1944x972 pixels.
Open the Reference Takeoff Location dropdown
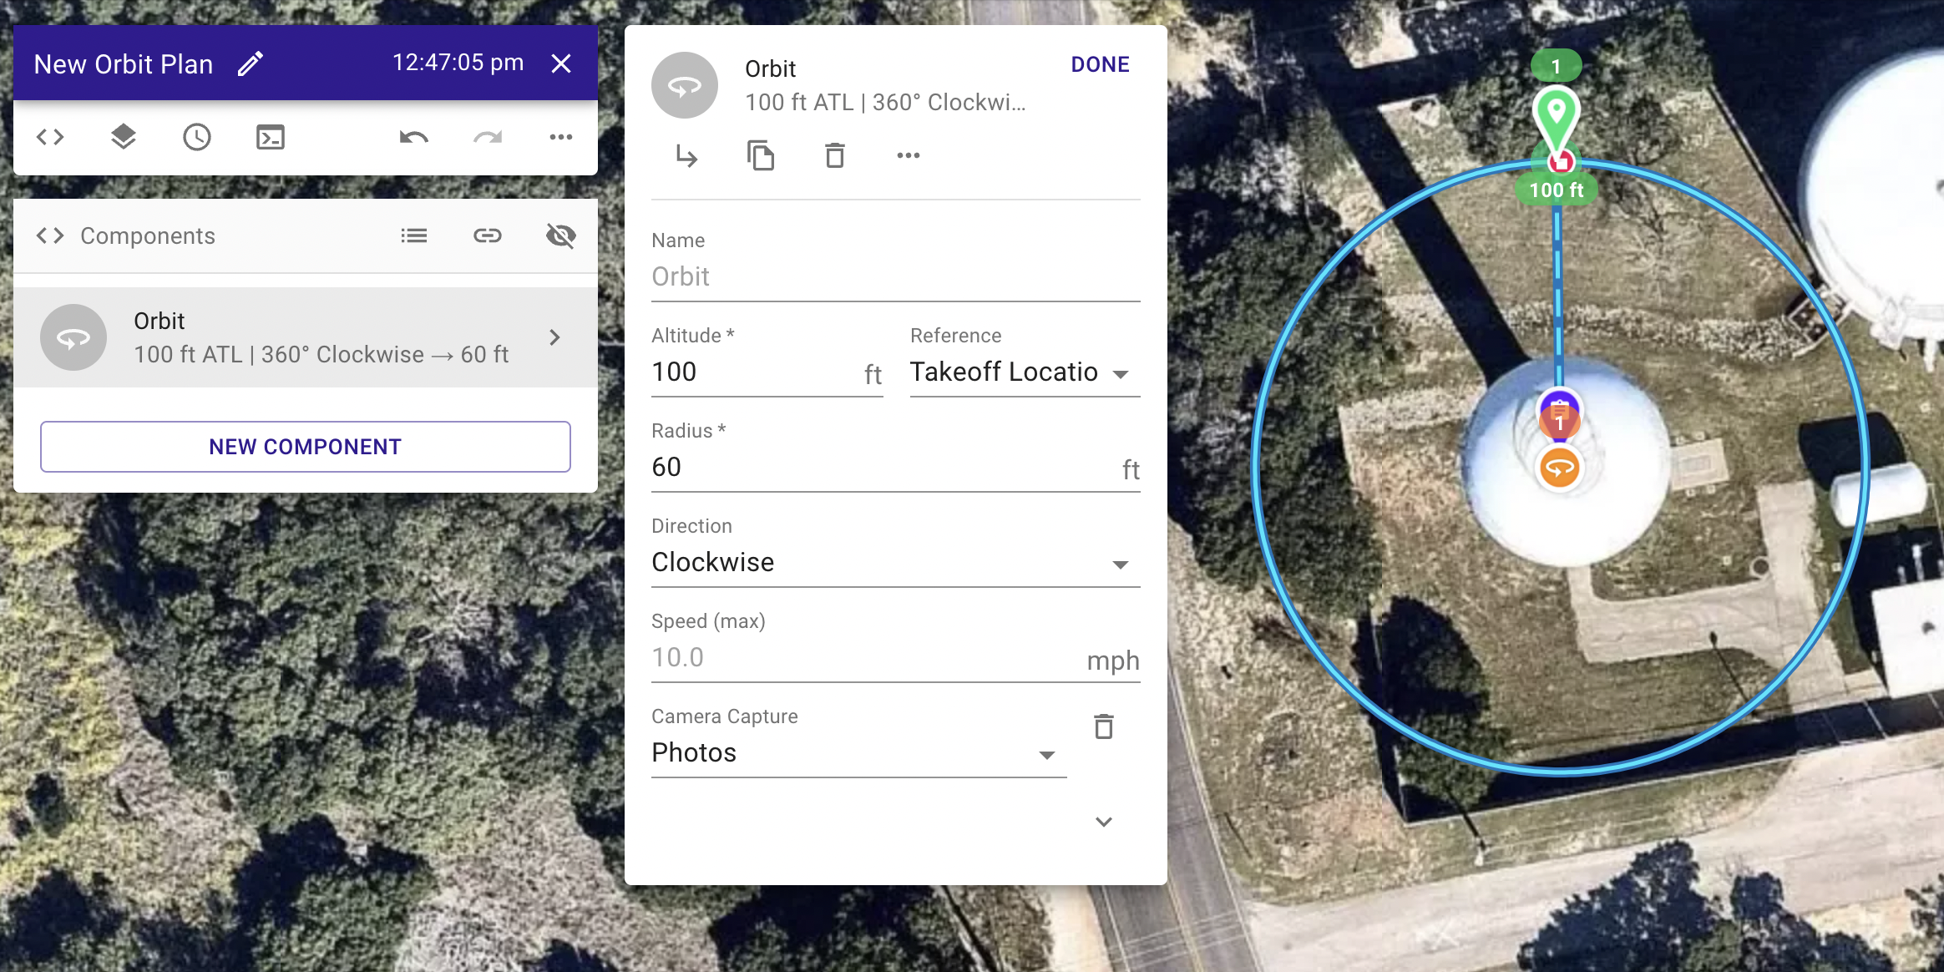pyautogui.click(x=1025, y=372)
